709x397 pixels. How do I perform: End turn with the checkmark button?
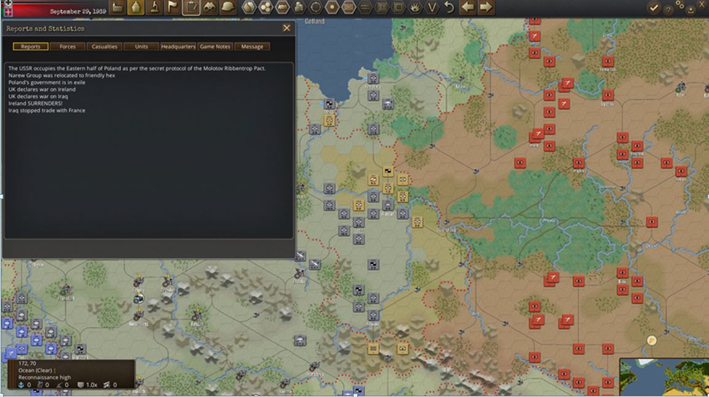654,7
